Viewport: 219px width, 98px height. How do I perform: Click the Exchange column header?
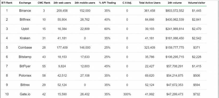[25, 3]
